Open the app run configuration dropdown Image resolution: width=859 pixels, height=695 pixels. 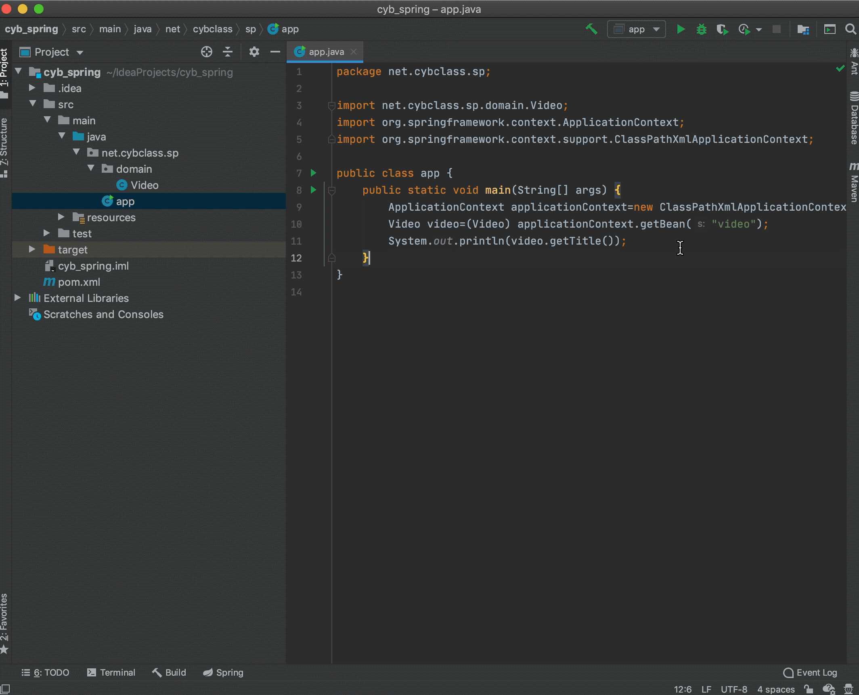(637, 29)
